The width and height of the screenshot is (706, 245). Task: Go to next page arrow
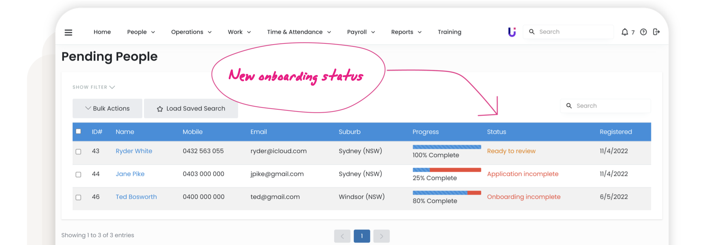coord(381,236)
